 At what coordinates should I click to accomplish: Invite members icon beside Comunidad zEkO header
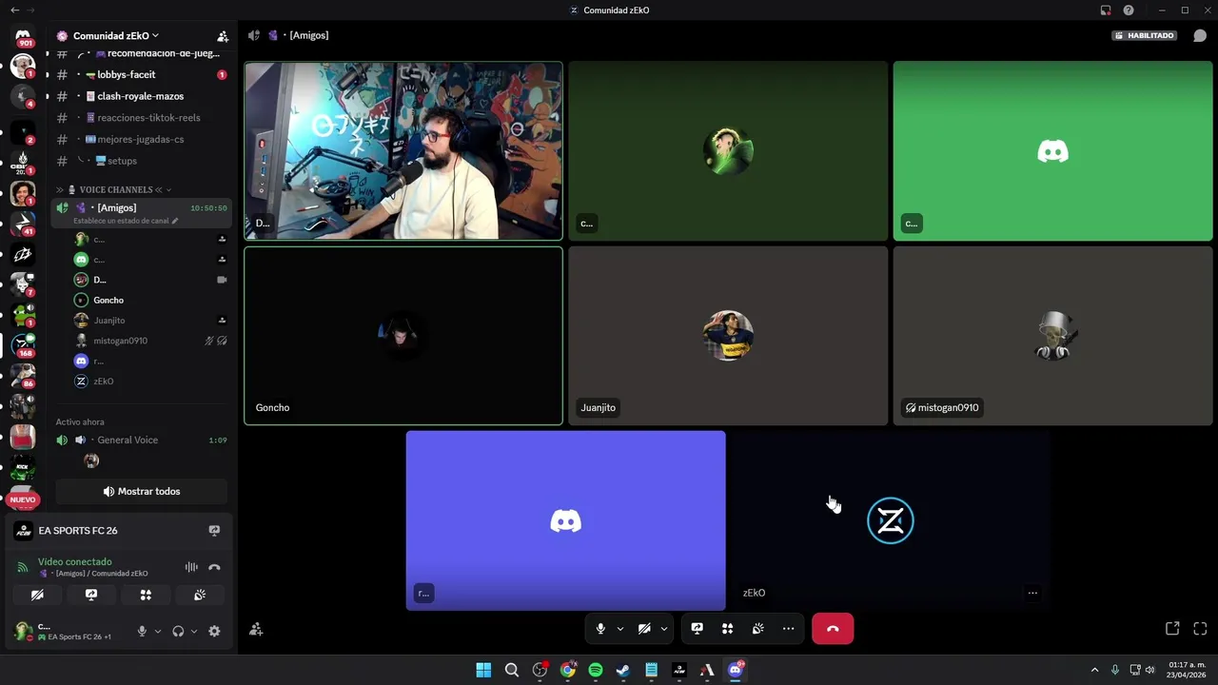click(x=223, y=36)
